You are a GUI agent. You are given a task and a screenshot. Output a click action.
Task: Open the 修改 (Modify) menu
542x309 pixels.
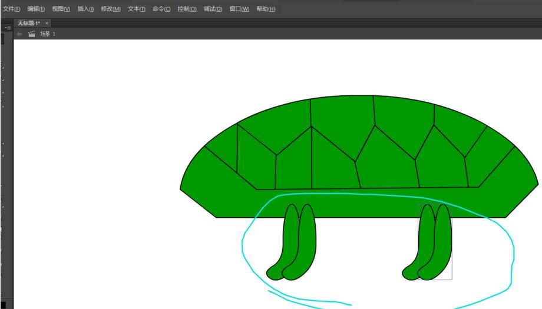tap(110, 9)
